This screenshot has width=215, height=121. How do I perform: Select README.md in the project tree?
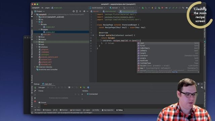(x=45, y=65)
